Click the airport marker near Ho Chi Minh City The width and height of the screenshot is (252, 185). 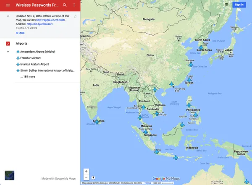coord(157,113)
